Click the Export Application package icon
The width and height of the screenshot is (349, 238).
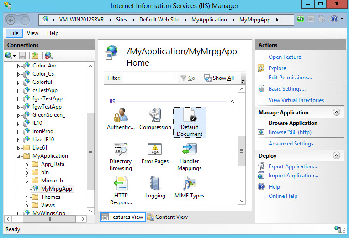(x=261, y=166)
